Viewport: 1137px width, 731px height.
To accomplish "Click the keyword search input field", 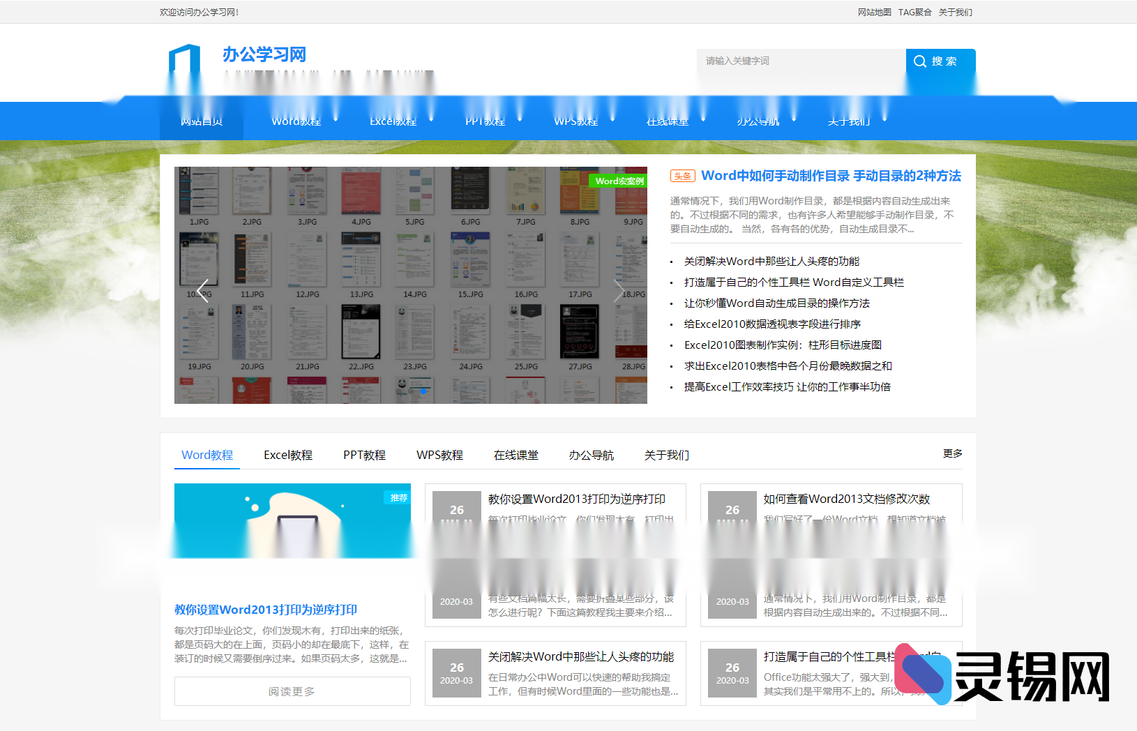I will pyautogui.click(x=799, y=61).
